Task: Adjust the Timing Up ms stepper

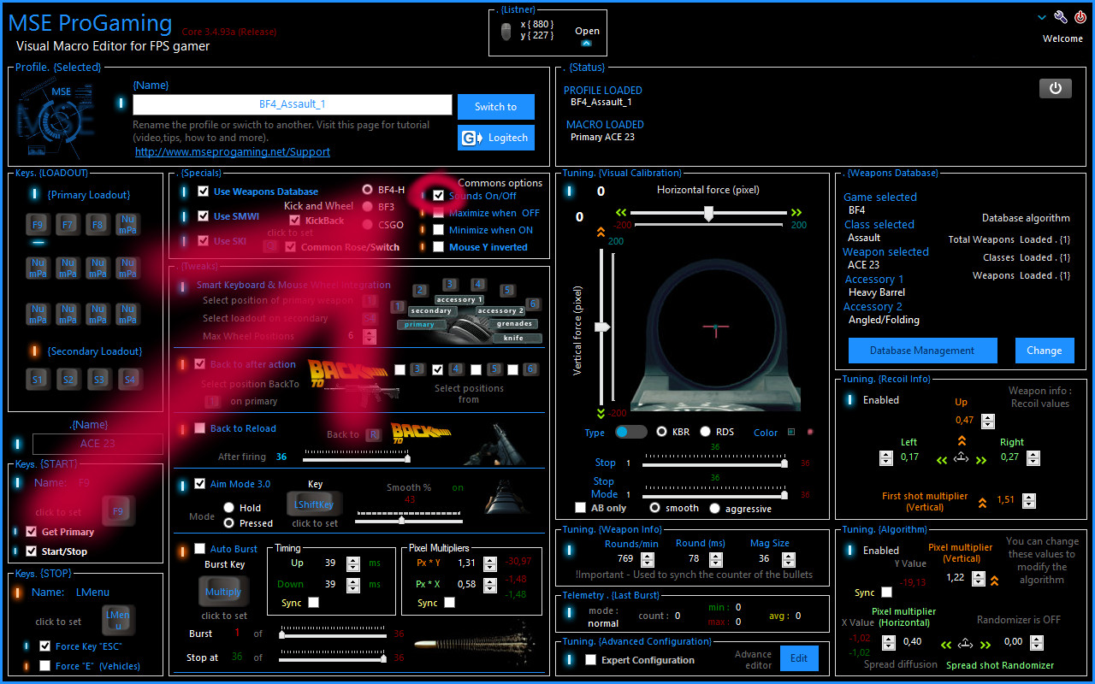Action: coord(353,563)
